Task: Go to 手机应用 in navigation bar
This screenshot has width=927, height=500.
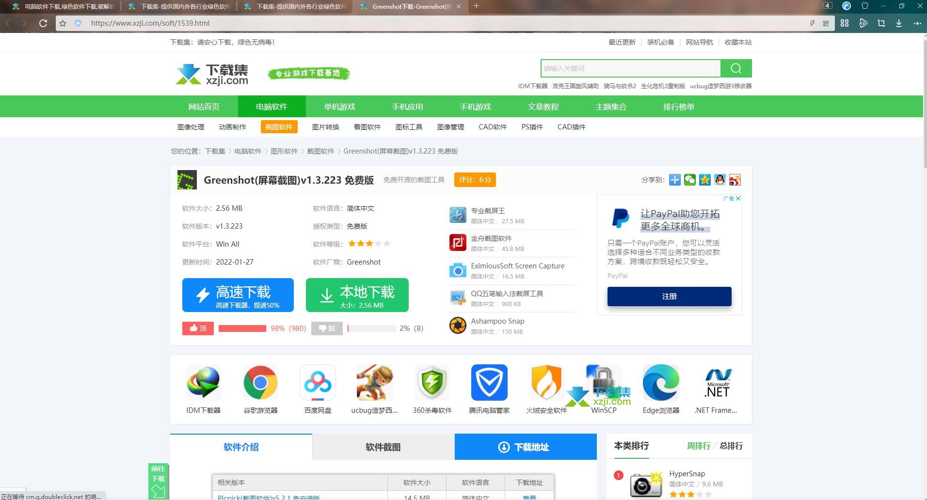Action: 407,107
